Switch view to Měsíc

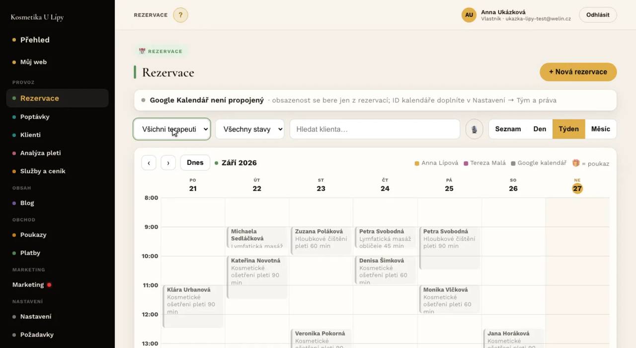pos(600,129)
